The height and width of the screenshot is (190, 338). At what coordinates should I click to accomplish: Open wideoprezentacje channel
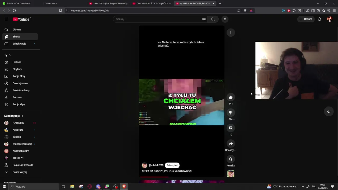click(x=20, y=144)
